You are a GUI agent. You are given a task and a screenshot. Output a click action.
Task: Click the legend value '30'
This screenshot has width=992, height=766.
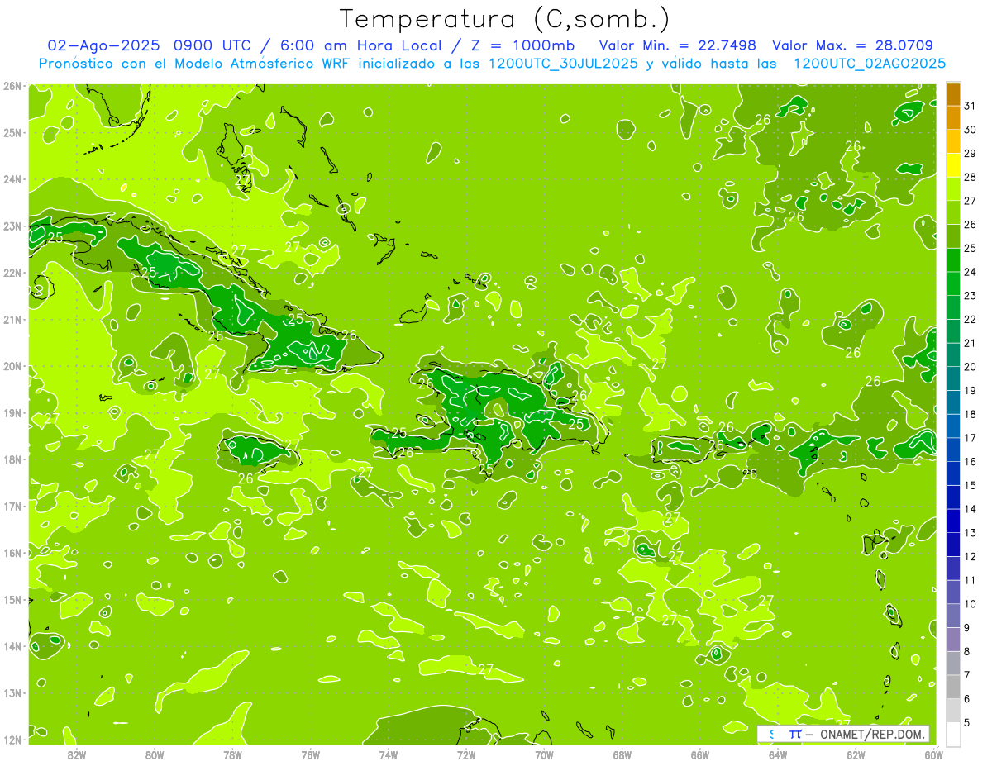coord(971,130)
